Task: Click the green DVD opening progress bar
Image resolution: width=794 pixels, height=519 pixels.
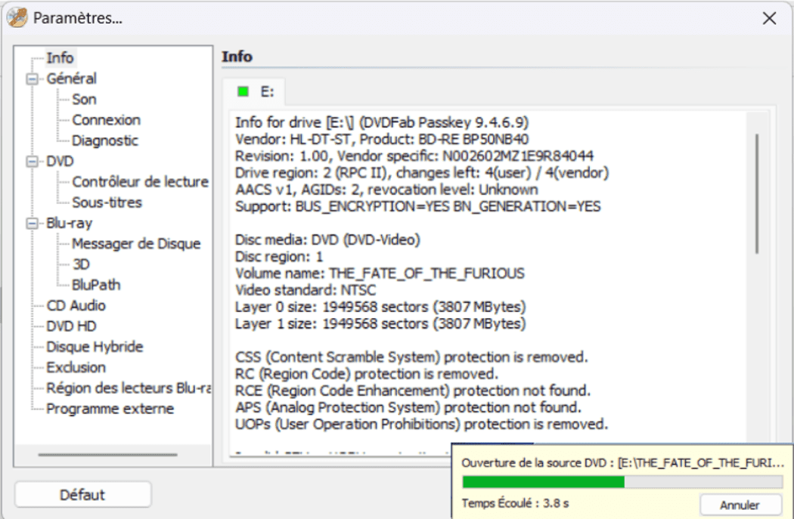Action: coord(622,481)
